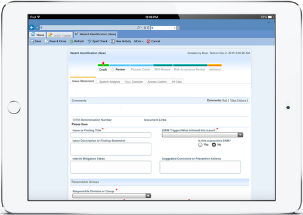Select Yes for proactive SRM
The width and height of the screenshot is (303, 215).
[200, 145]
